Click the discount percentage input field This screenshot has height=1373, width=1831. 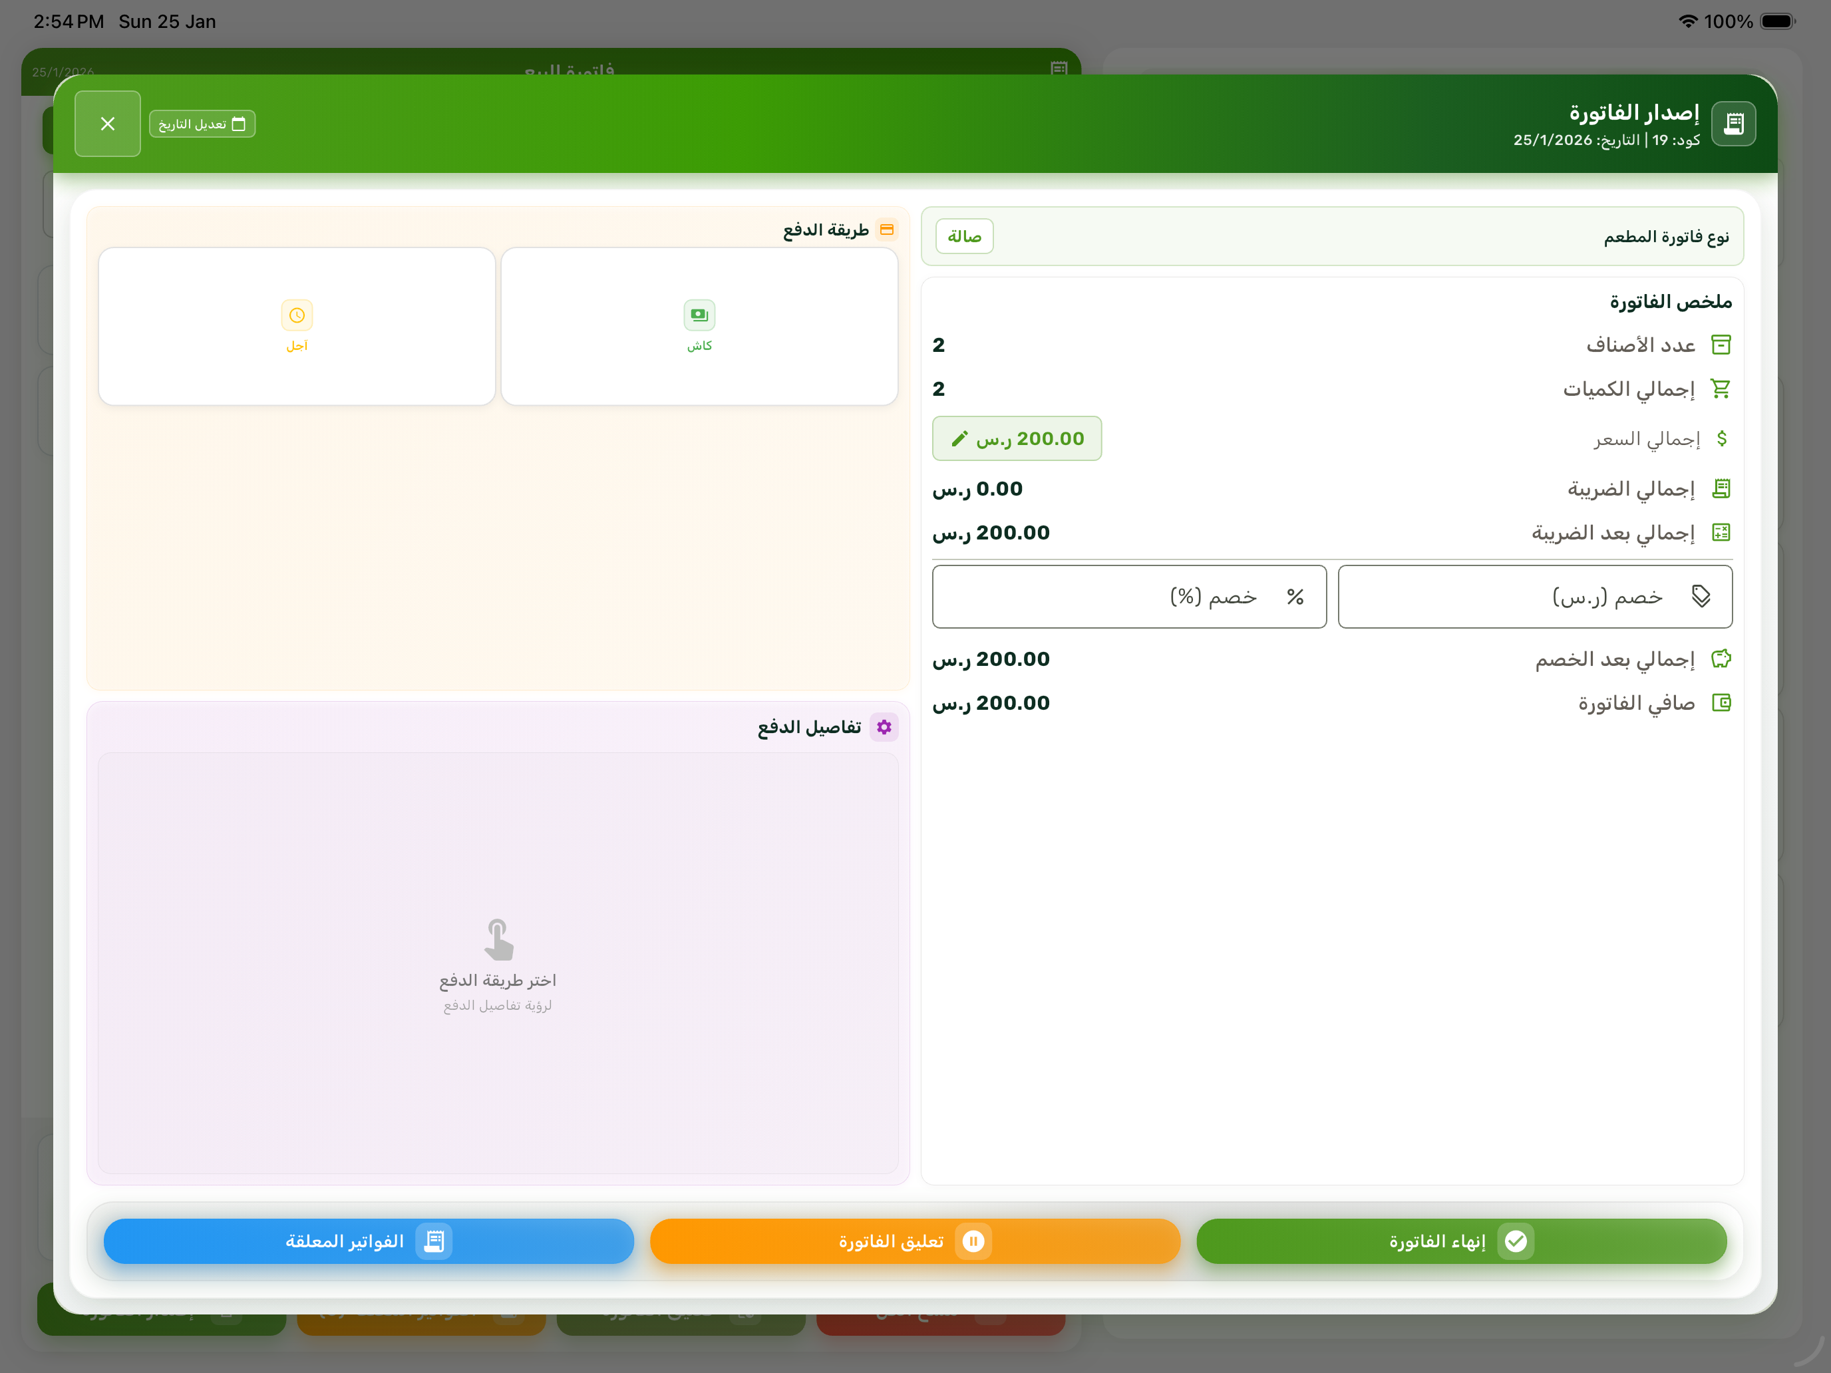click(x=1129, y=596)
